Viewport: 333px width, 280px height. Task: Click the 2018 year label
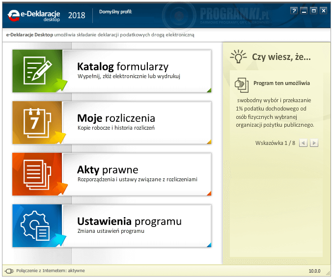click(x=77, y=15)
